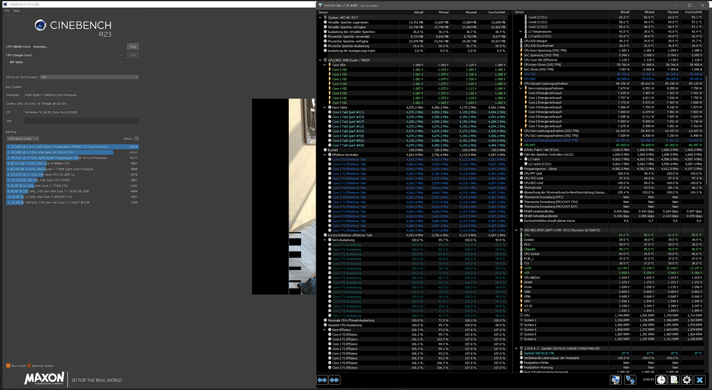Collapse the System: MSI MS-7D13 group
The image size is (712, 390).
tap(320, 18)
